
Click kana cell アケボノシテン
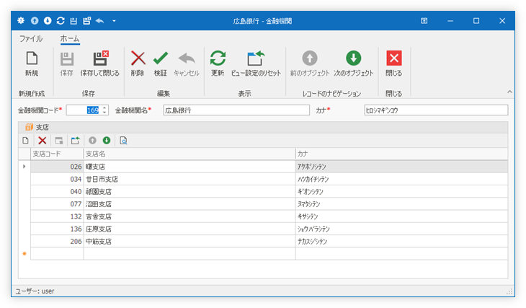(401, 167)
